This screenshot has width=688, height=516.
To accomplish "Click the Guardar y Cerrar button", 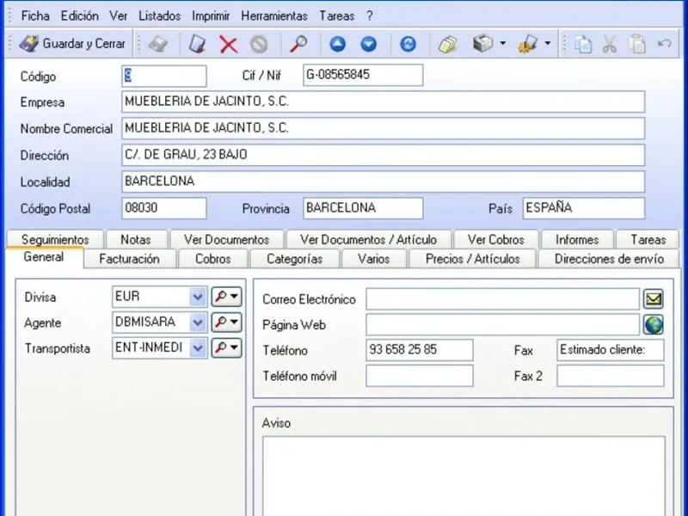I will 73,44.
